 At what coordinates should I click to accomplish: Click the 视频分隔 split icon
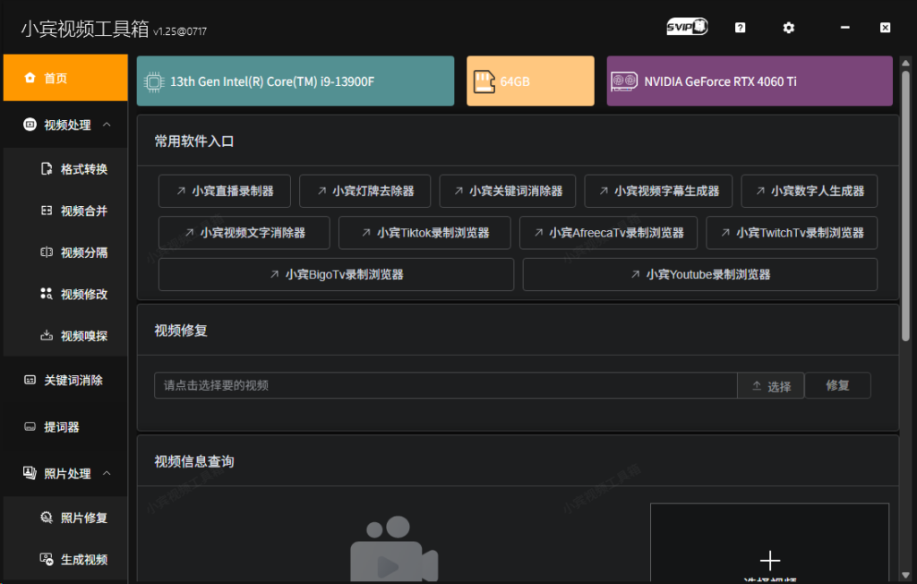[47, 253]
